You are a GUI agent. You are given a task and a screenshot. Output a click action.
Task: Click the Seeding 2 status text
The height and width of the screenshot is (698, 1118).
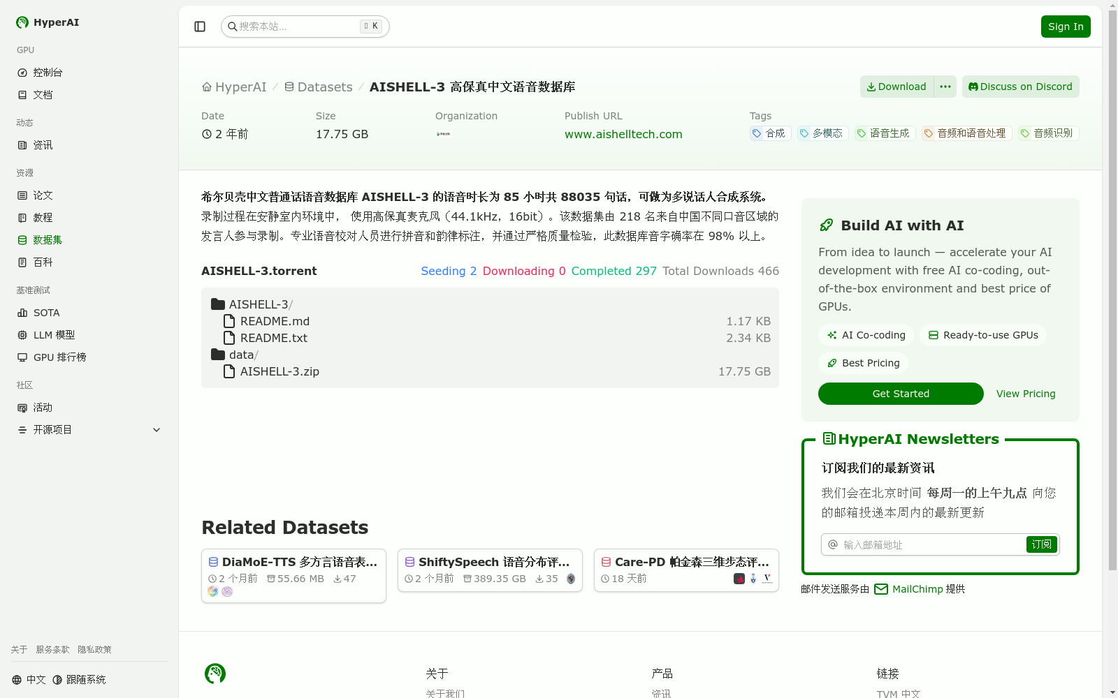tap(449, 271)
